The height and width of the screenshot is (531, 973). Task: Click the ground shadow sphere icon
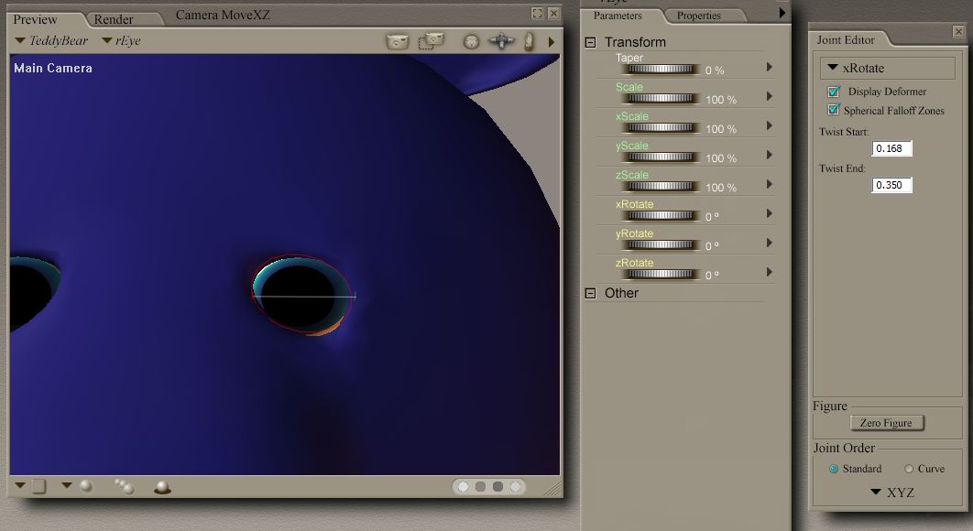pos(162,487)
